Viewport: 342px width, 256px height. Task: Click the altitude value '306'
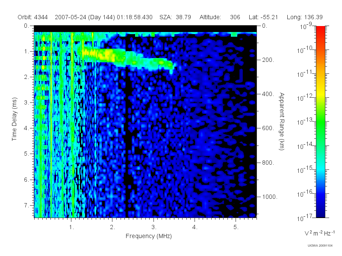235,17
